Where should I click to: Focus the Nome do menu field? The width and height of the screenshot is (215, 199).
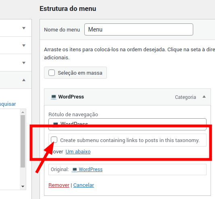139,29
